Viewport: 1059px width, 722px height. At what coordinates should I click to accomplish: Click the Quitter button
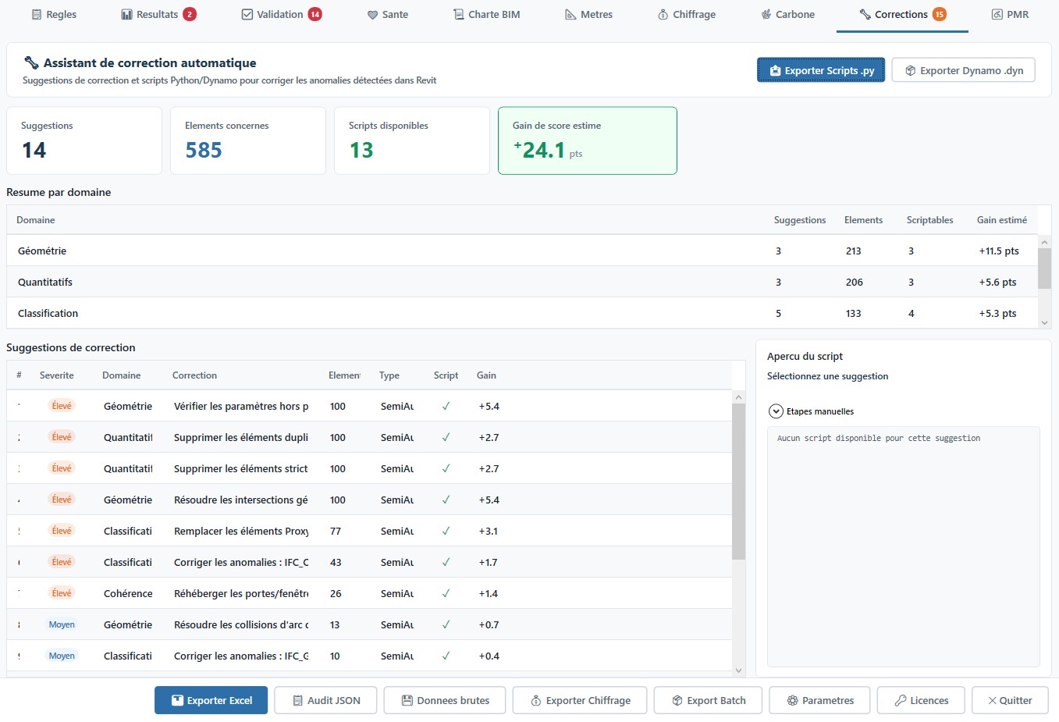(1010, 700)
